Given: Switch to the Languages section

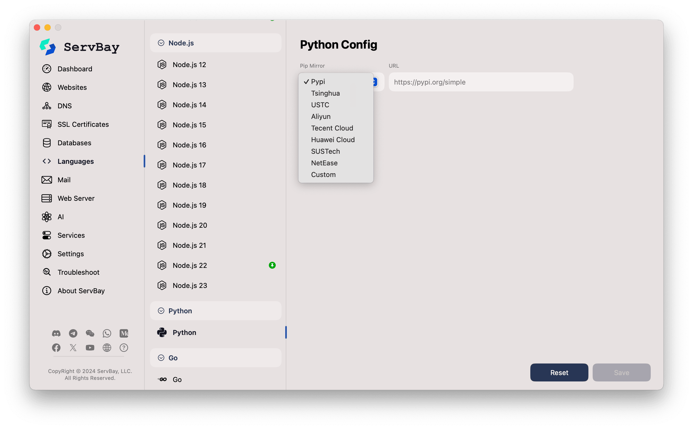Looking at the screenshot, I should click(76, 161).
